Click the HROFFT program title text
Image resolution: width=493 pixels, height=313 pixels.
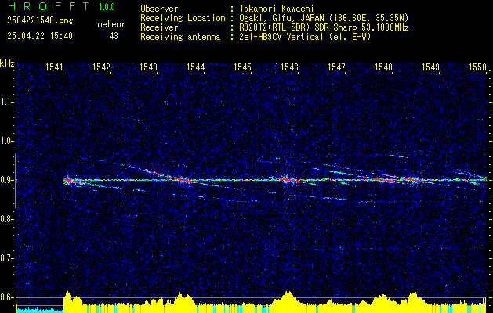(49, 6)
